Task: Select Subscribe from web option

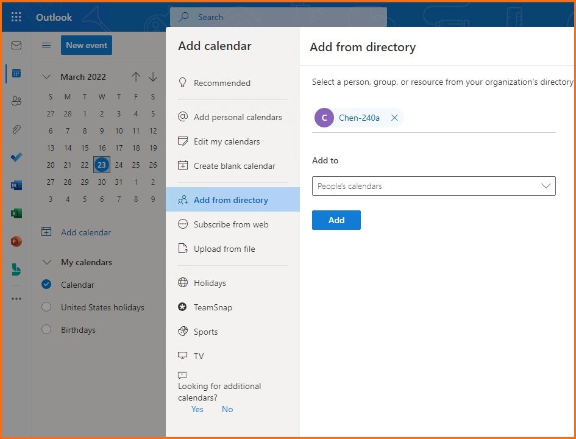Action: [x=230, y=224]
